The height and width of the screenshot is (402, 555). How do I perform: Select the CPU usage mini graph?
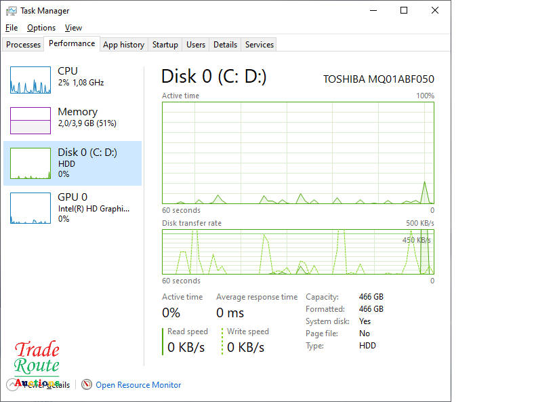pos(30,80)
